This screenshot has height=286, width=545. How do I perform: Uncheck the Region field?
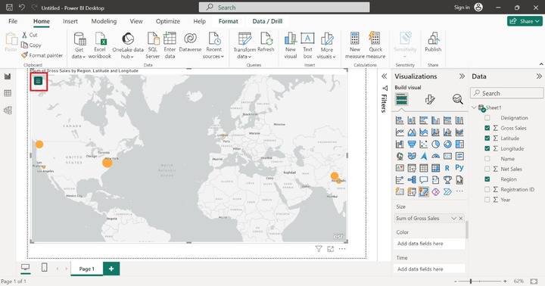[487, 179]
